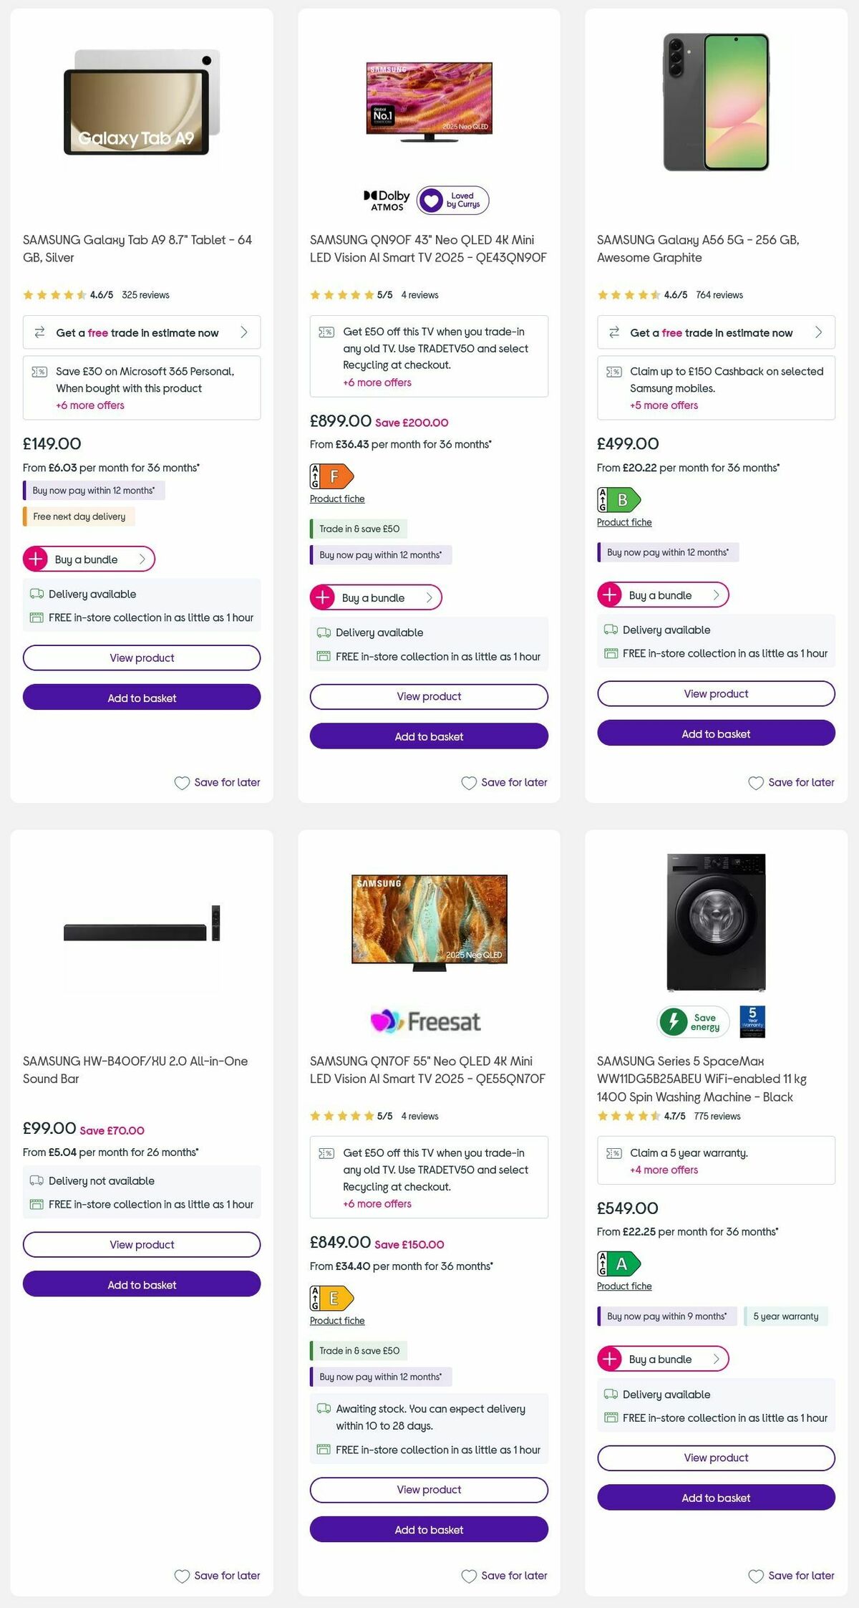This screenshot has height=1608, width=859.
Task: Click the 4.7/5 star rating on washing machine
Action: 674,1116
